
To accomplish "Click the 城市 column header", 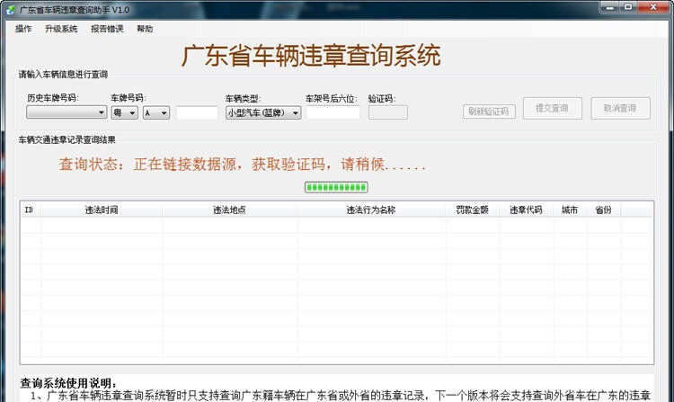I will [570, 210].
